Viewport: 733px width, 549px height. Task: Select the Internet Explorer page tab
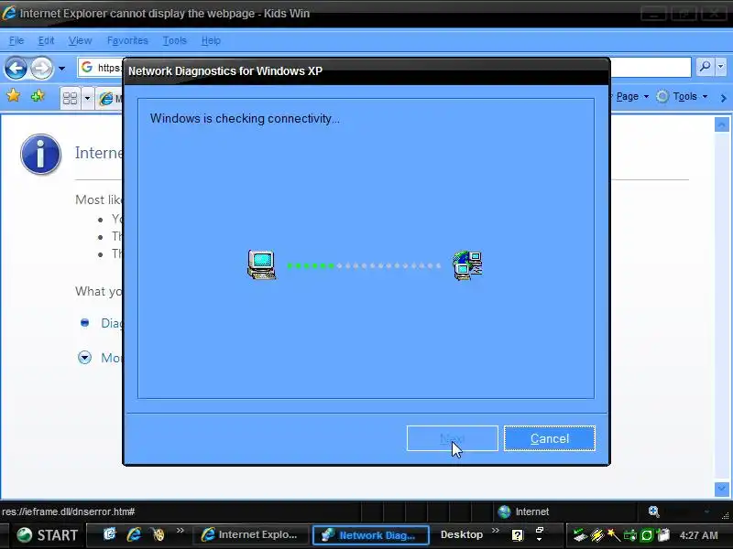(x=109, y=99)
